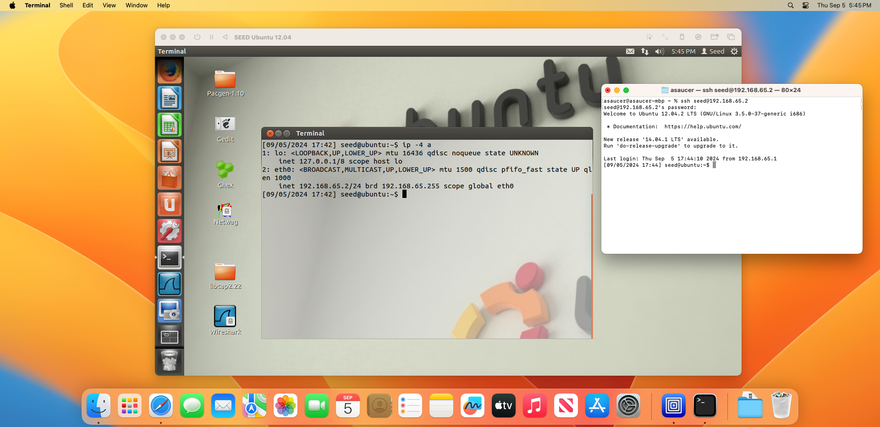This screenshot has height=427, width=880.
Task: Open the Window menu in menu bar
Action: point(137,5)
